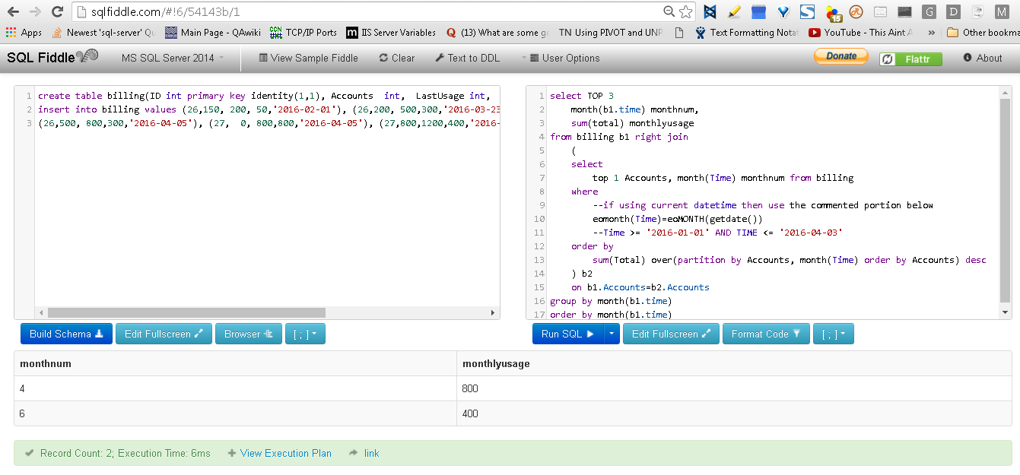Viewport: 1020px width, 475px height.
Task: Go forward with the browser's forward arrow
Action: pyautogui.click(x=35, y=12)
